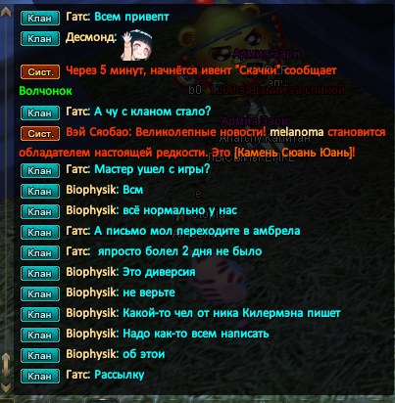The height and width of the screenshot is (403, 395).
Task: Click Biophysik's name on the "не верьте" message
Action: pos(92,292)
